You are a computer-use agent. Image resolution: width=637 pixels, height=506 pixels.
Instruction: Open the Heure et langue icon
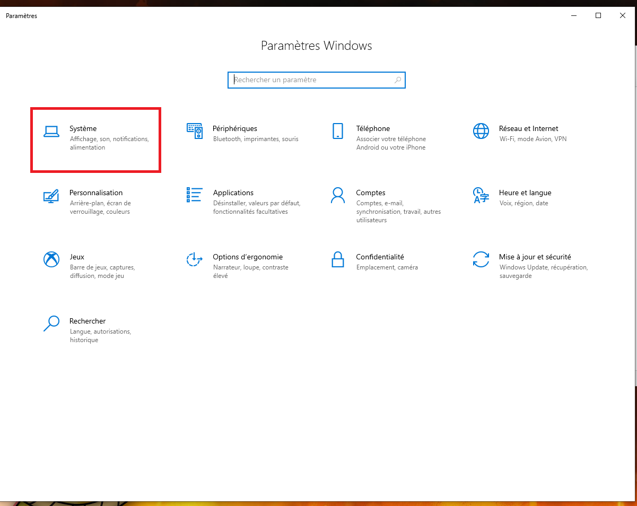tap(481, 195)
